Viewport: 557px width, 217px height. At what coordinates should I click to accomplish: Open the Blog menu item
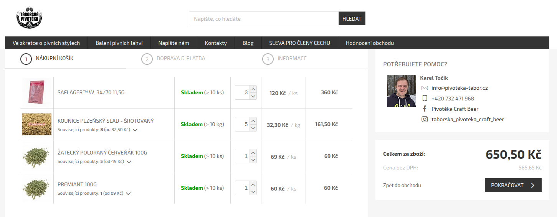pyautogui.click(x=248, y=43)
